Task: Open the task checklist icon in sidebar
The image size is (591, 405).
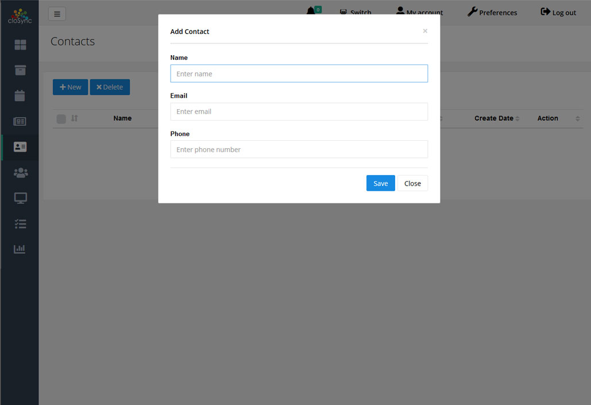Action: [20, 223]
